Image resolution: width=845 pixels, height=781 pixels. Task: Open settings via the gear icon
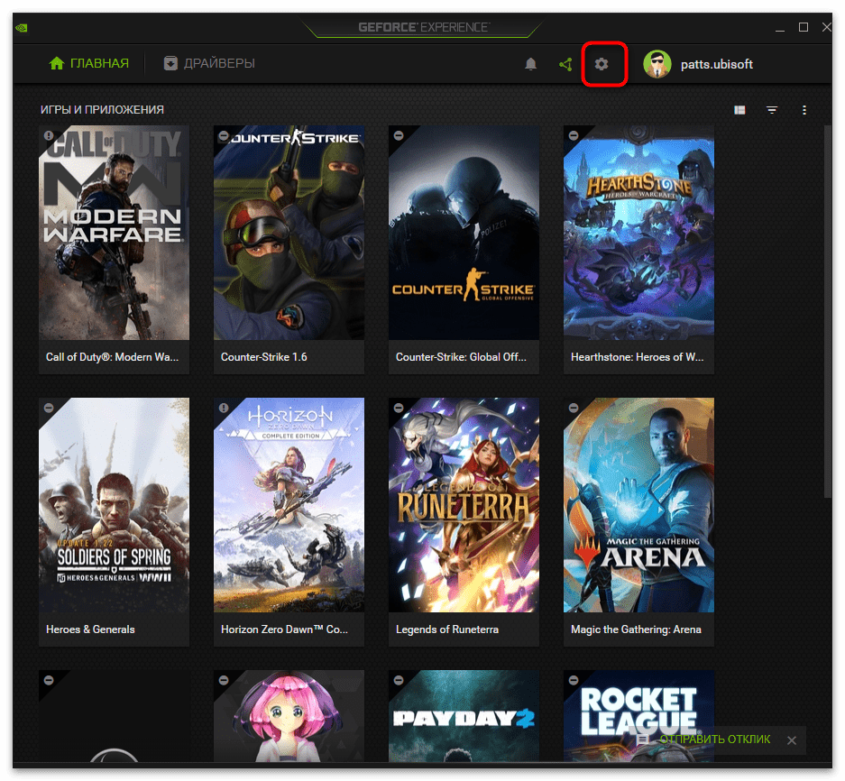[x=602, y=64]
